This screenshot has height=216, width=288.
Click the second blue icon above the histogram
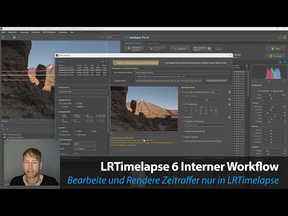pyautogui.click(x=284, y=62)
